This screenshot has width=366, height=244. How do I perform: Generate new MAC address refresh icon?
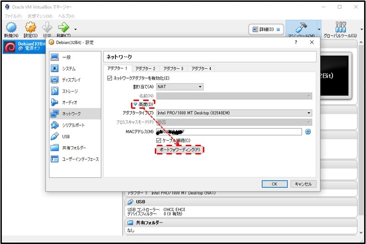(x=308, y=132)
